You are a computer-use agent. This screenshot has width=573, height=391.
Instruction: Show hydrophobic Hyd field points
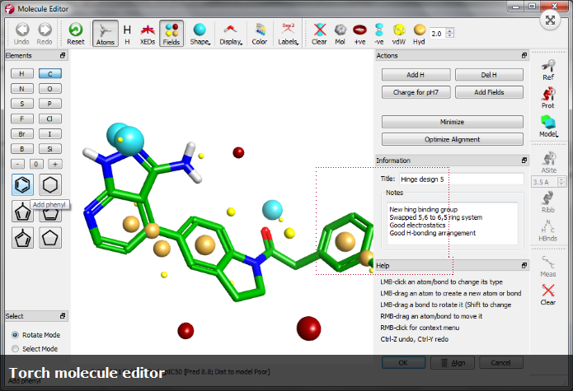419,34
